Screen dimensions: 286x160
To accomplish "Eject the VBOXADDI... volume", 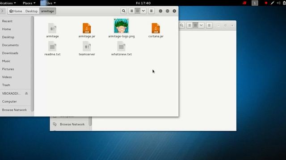I will [26, 93].
